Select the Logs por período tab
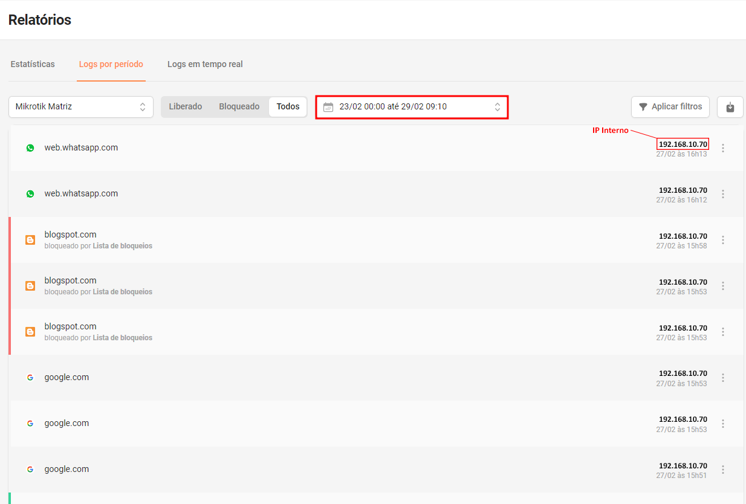This screenshot has height=504, width=746. click(x=111, y=64)
